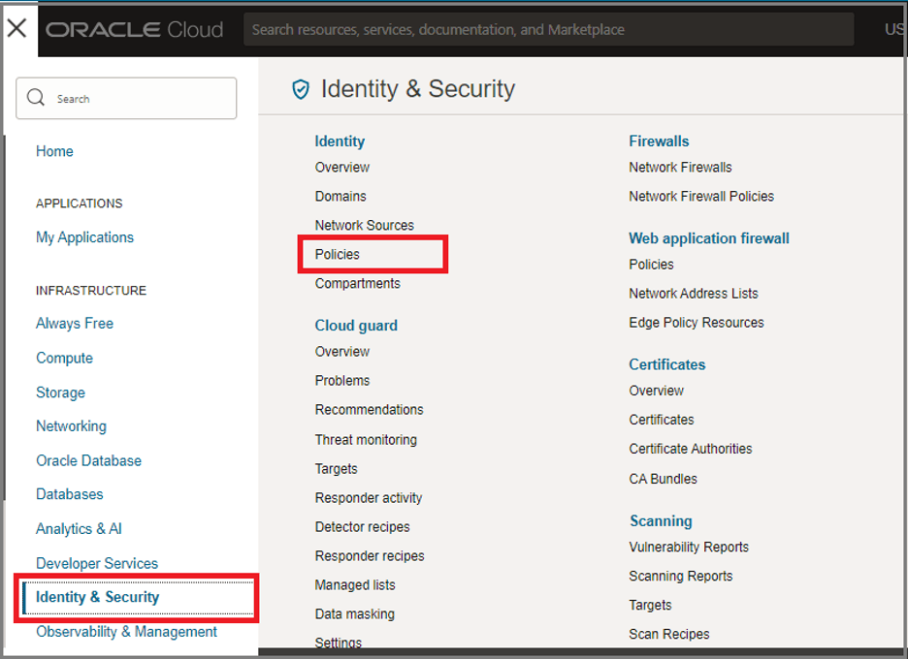This screenshot has width=908, height=659.
Task: Select Identity & Security in the sidebar
Action: [x=97, y=597]
